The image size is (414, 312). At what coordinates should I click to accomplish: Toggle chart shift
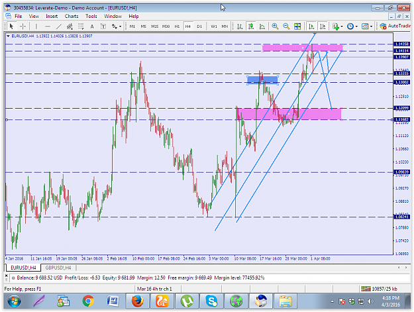(x=323, y=26)
